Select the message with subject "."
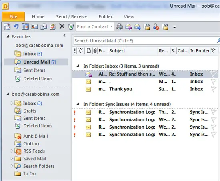 click(145, 82)
